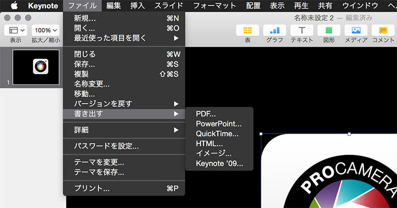Open the 共有 menu
The height and width of the screenshot is (208, 397).
(325, 5)
